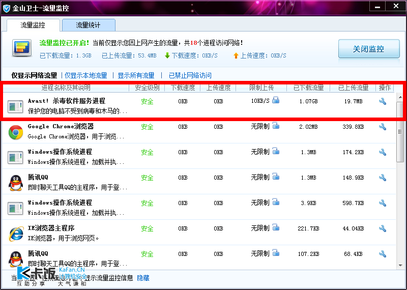Click the first Tencent QQ penguin icon
Viewport: 407px width, 290px height.
point(16,183)
